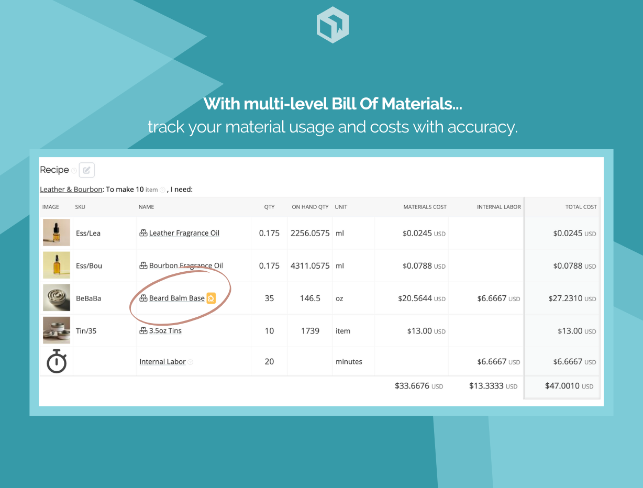Image resolution: width=643 pixels, height=488 pixels.
Task: Click the help icon after 'item' unit
Action: click(162, 190)
